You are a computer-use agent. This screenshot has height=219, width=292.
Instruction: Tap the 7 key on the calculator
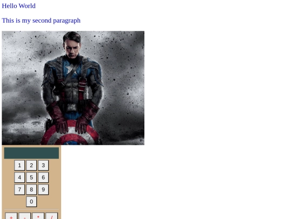click(x=19, y=190)
